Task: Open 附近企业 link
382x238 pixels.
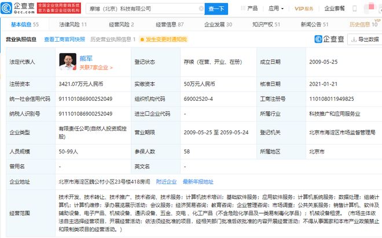Action: 166,182
